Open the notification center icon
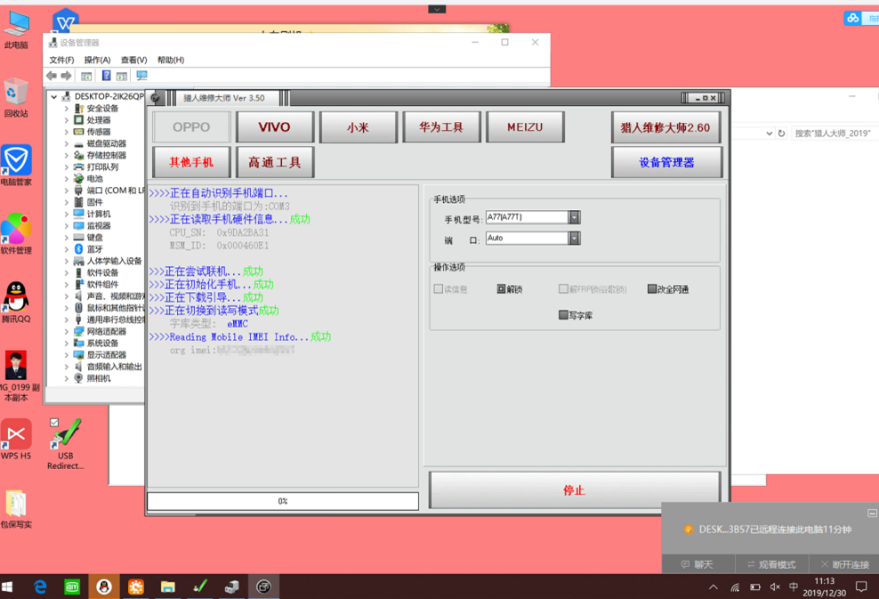 click(x=861, y=587)
